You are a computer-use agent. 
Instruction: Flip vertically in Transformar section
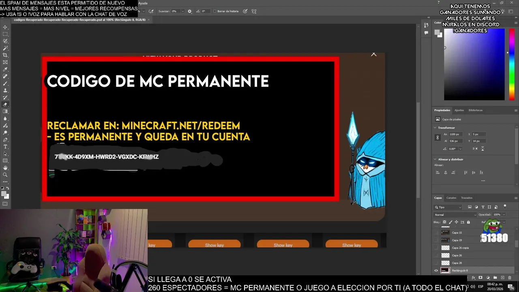click(x=483, y=148)
